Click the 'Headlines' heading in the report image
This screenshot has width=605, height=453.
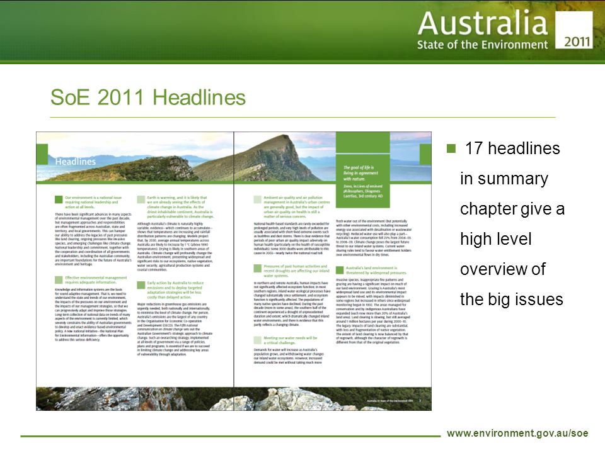pyautogui.click(x=75, y=162)
